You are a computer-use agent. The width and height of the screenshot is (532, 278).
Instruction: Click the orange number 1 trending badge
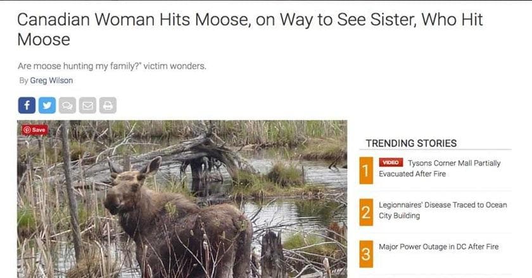click(x=366, y=171)
